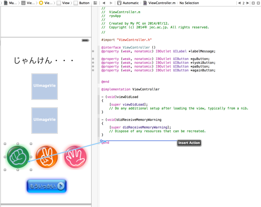This screenshot has height=207, width=261.
Task: Click the top-middle selection handle of rock button
Action: click(x=18, y=144)
